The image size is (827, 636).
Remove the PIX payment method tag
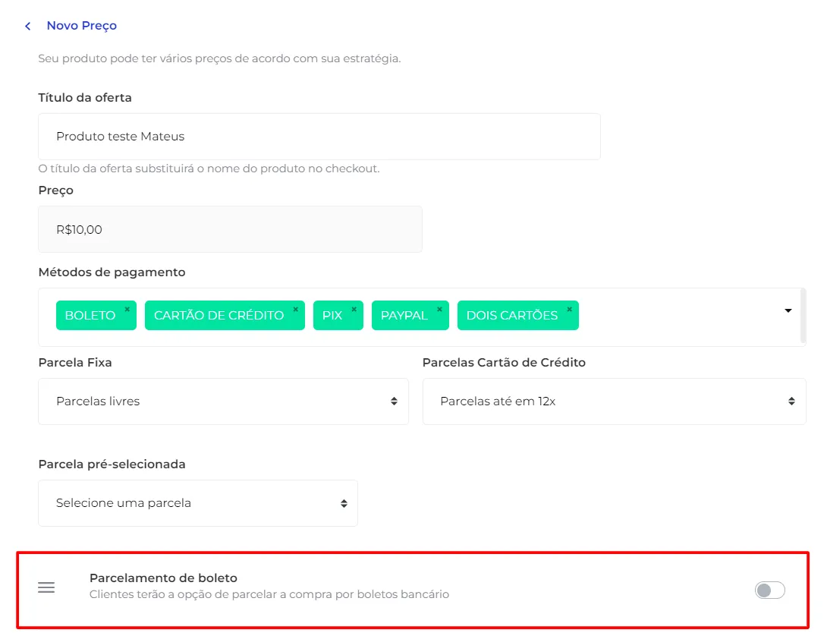point(354,310)
